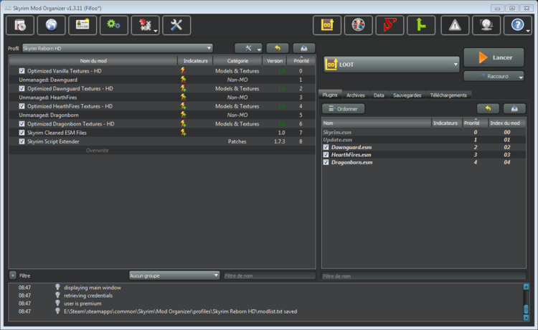Click the log scrollbar down arrow
This screenshot has height=330, width=538.
[526, 318]
